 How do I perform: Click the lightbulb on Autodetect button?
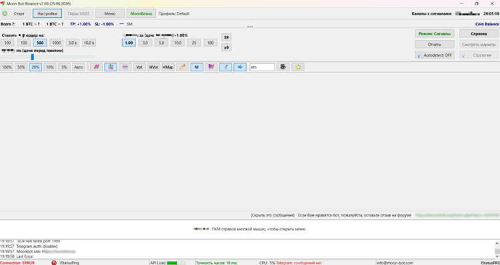click(x=419, y=55)
